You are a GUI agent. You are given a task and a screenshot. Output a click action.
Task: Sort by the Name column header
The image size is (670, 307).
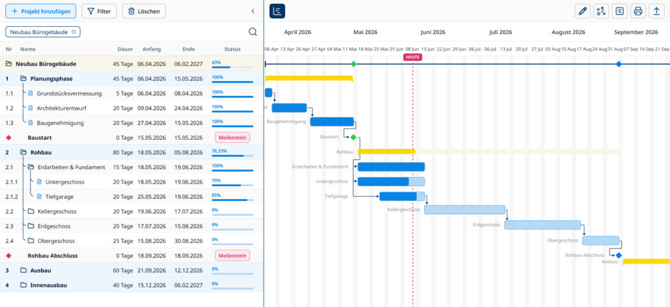27,49
